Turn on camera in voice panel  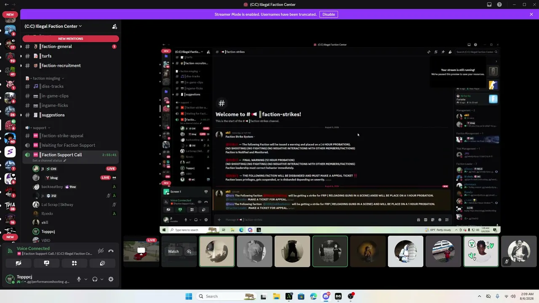19,263
